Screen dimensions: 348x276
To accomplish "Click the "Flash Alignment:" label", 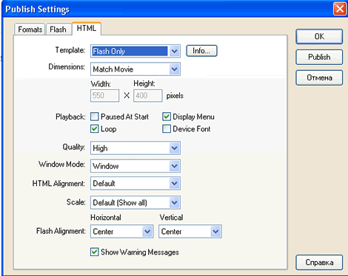I will pos(61,231).
